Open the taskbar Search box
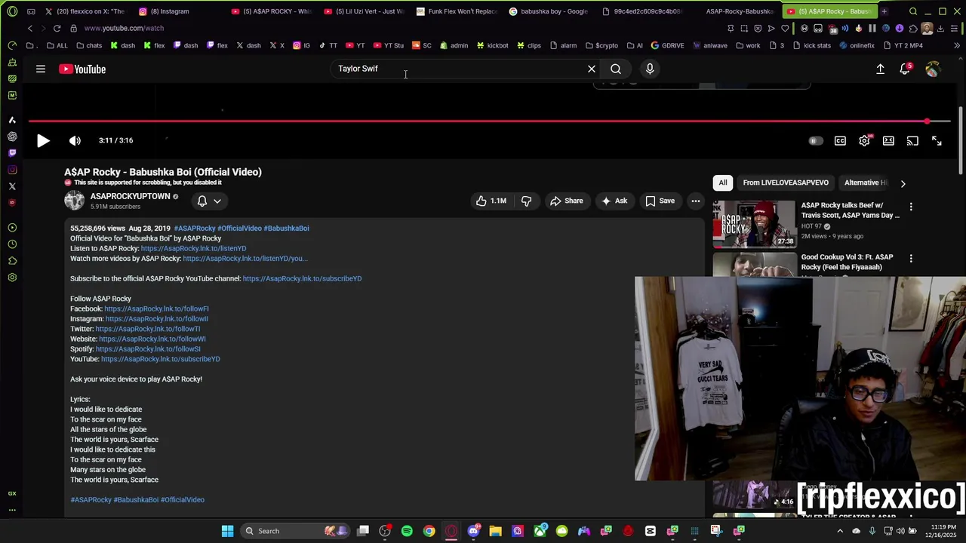 pyautogui.click(x=296, y=531)
